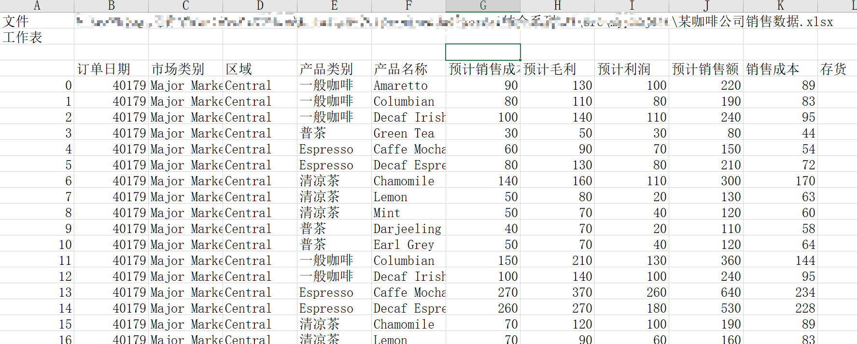This screenshot has height=344, width=857.
Task: Select column G header
Action: (x=483, y=6)
